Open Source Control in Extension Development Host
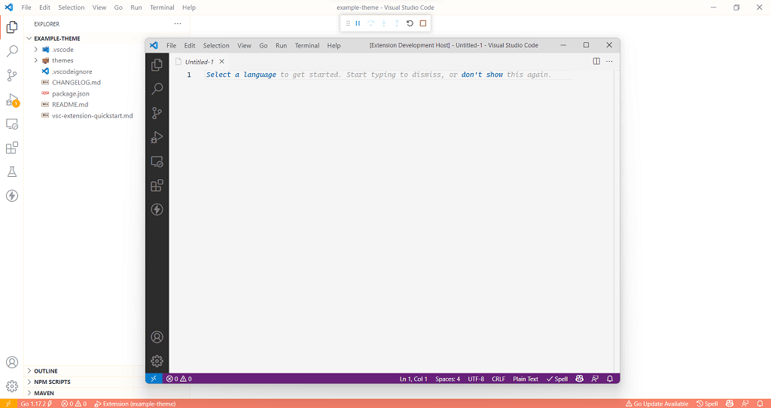The width and height of the screenshot is (771, 408). point(157,113)
